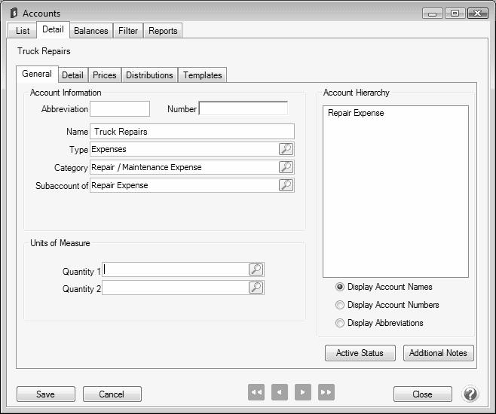Switch to the Templates sub-tab
Viewport: 496px width, 414px height.
[203, 75]
